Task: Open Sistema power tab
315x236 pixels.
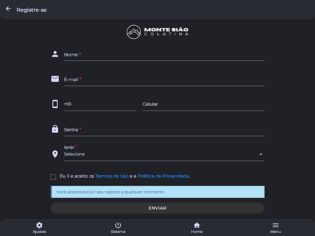Action: pyautogui.click(x=118, y=227)
